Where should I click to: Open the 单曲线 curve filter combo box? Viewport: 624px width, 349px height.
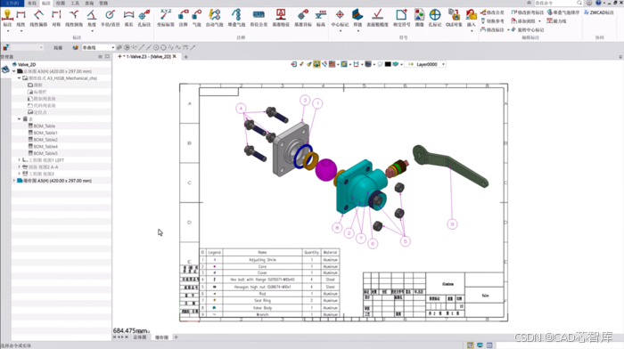[x=98, y=48]
